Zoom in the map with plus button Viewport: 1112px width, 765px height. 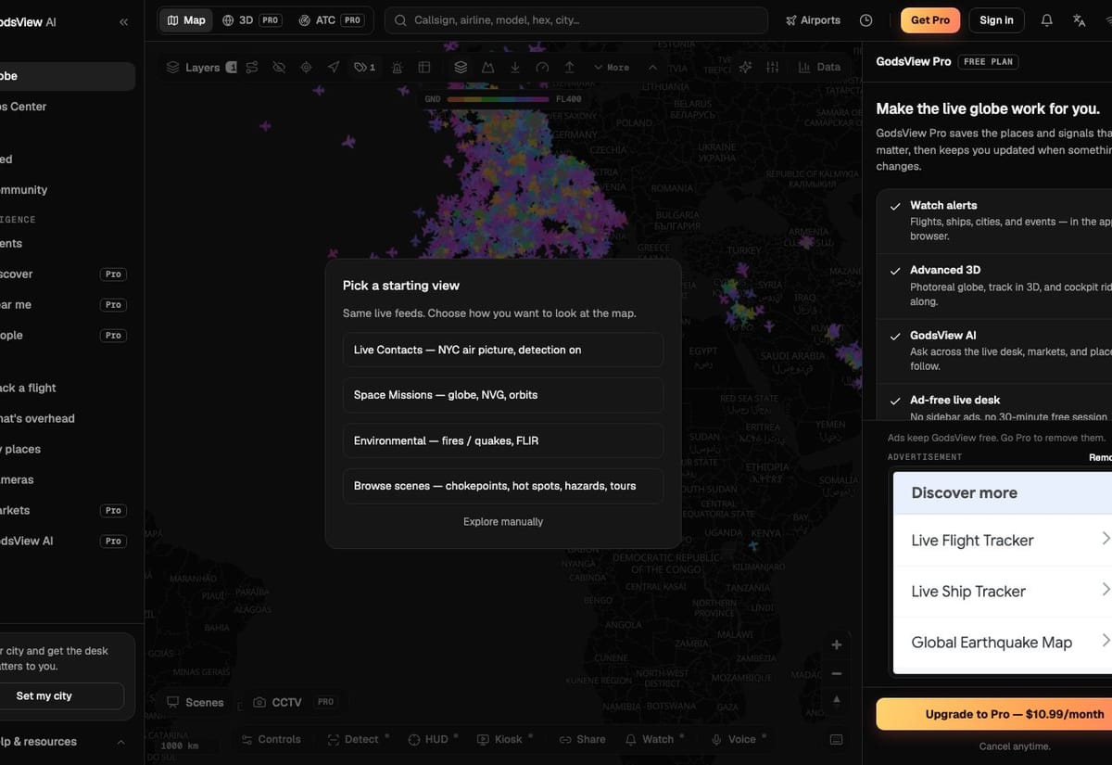coord(837,644)
